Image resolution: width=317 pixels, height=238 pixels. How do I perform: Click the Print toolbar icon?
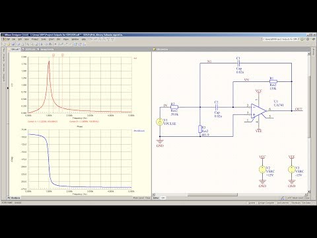18,44
